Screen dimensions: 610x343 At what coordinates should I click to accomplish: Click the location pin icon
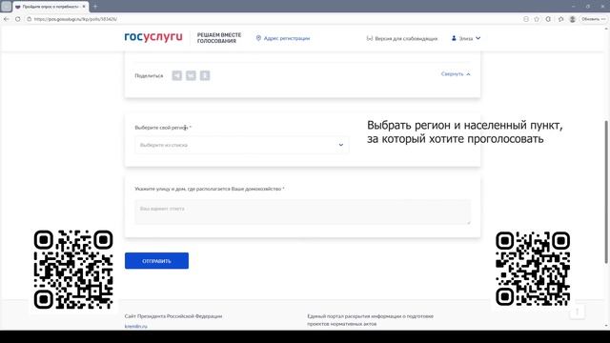click(x=258, y=38)
